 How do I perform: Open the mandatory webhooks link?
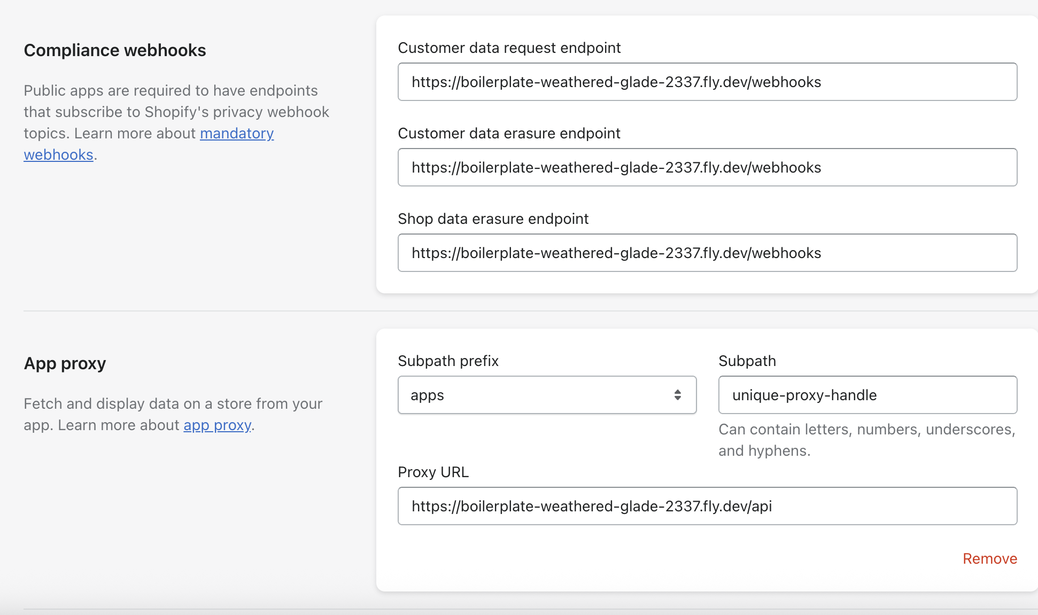pyautogui.click(x=237, y=134)
